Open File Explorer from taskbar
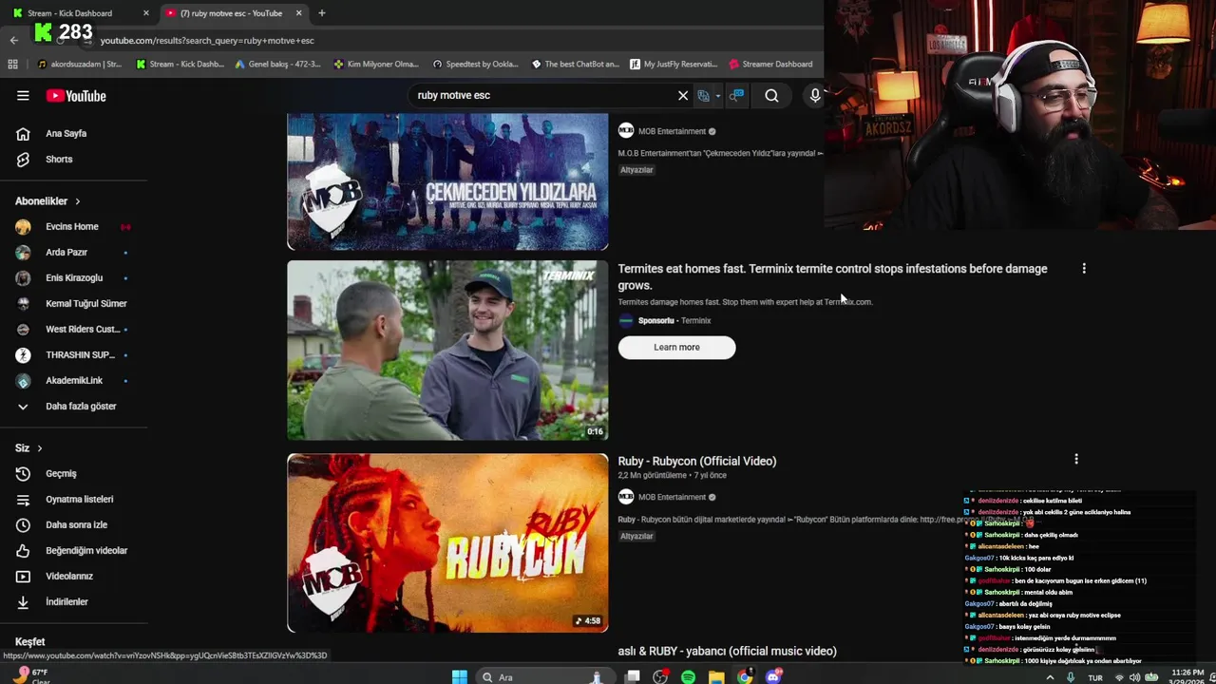 (716, 676)
